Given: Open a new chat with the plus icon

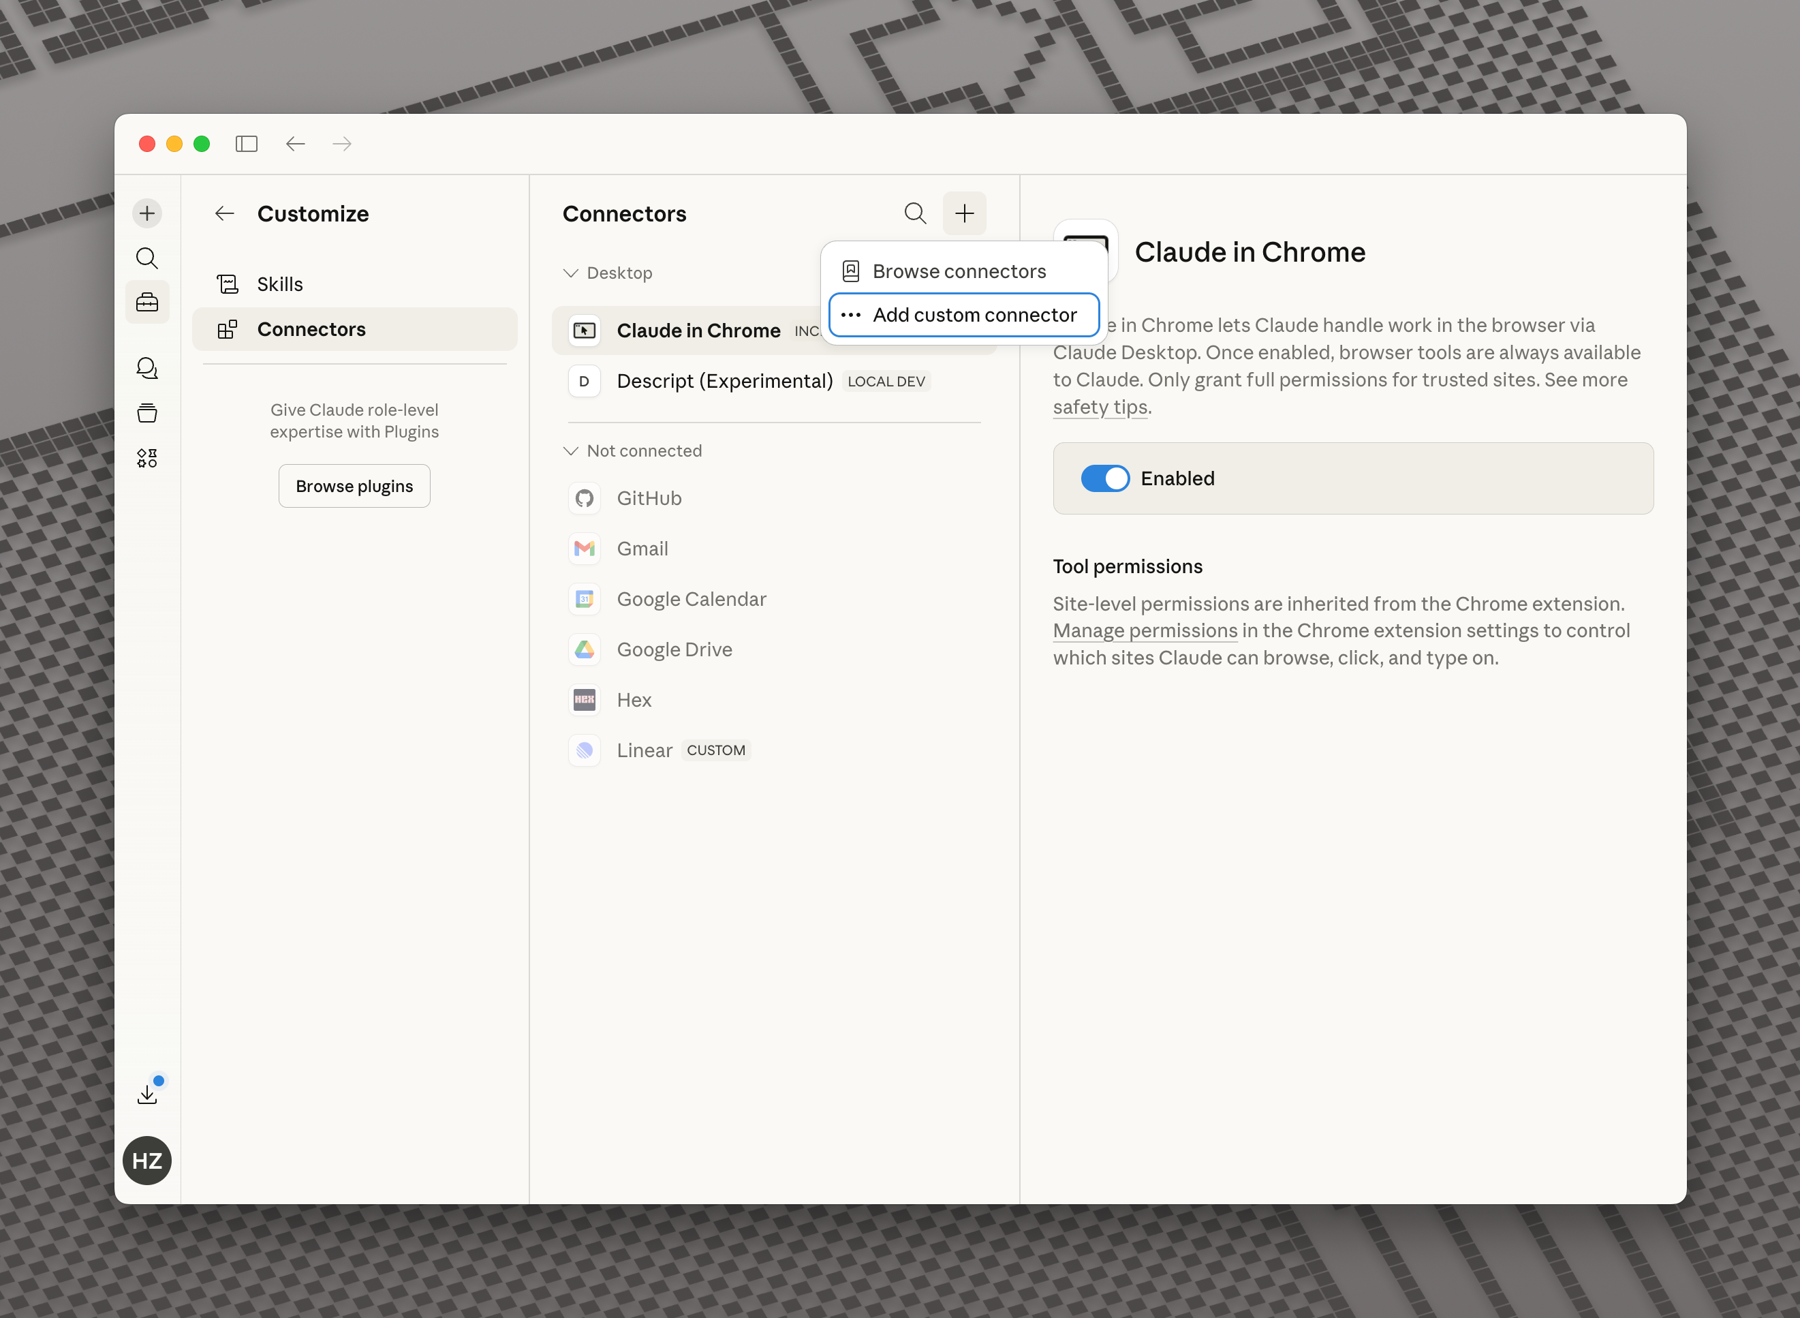Looking at the screenshot, I should click(146, 213).
